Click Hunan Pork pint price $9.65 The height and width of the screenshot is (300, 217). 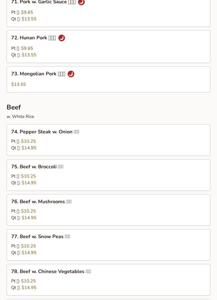tap(27, 48)
